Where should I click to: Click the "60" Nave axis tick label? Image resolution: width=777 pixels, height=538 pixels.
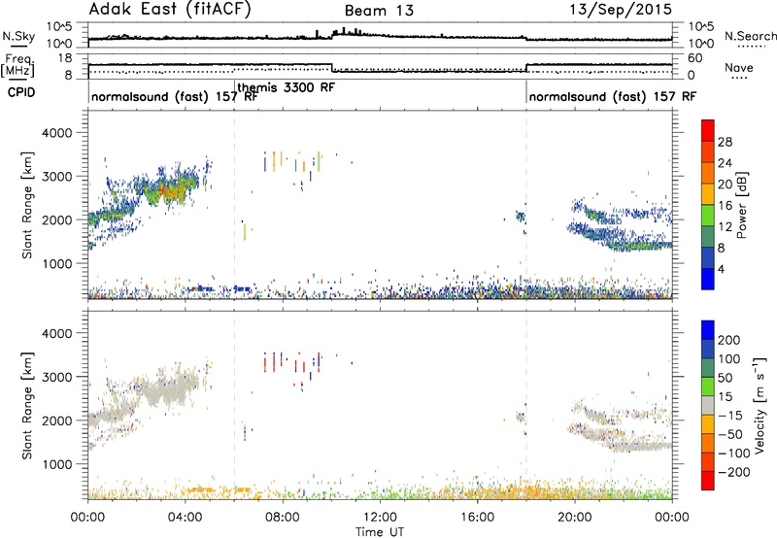[x=695, y=58]
